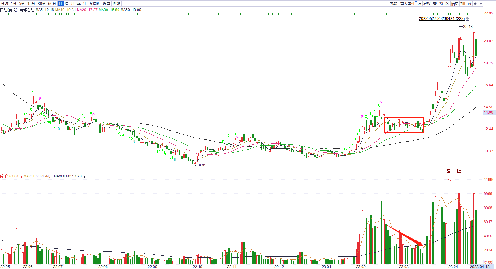Click the 22.18 high price marker

coord(468,27)
